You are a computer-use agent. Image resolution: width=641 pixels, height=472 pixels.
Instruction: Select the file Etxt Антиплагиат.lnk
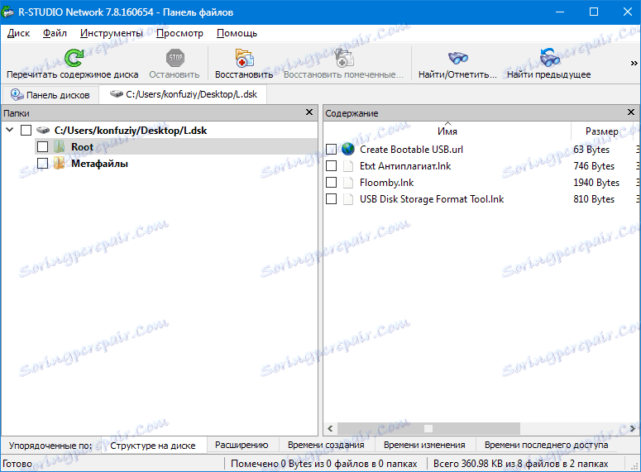pyautogui.click(x=405, y=166)
